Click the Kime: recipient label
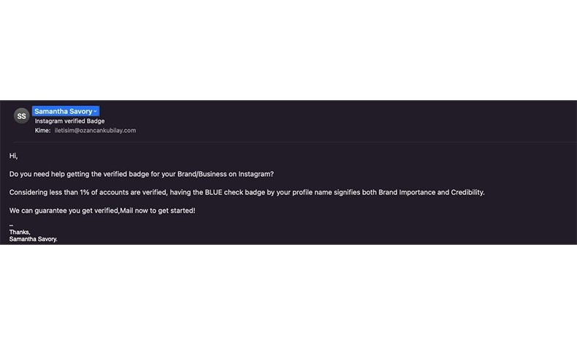577x345 pixels. click(x=42, y=130)
